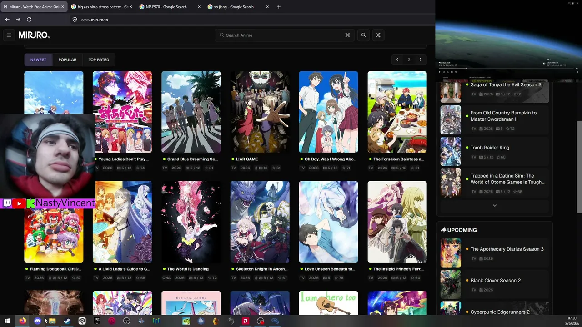Click the frog icon in the taskbar
This screenshot has height=327, width=582.
[x=186, y=321]
